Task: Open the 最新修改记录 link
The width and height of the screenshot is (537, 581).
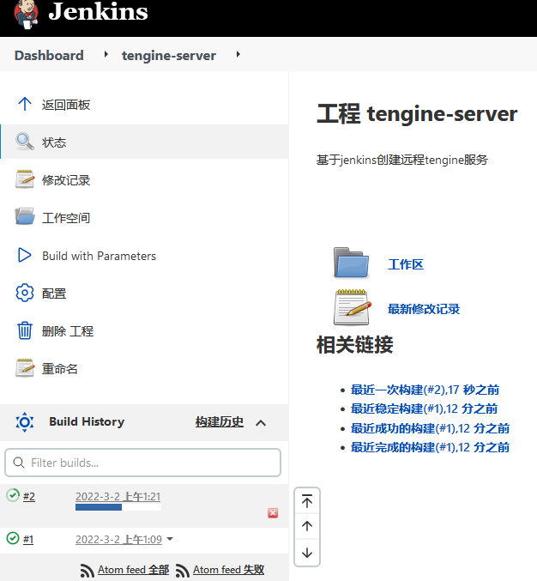Action: point(424,309)
